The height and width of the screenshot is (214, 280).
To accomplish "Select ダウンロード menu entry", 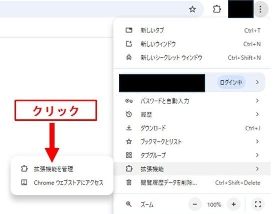I will (192, 128).
